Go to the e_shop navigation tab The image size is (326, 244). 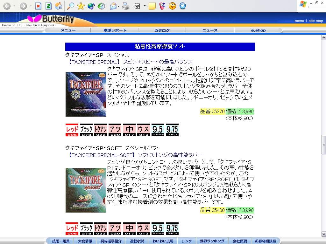coord(258,30)
